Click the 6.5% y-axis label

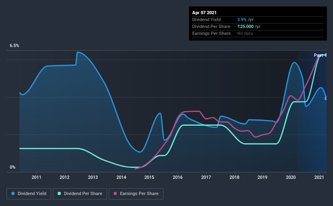[15, 45]
